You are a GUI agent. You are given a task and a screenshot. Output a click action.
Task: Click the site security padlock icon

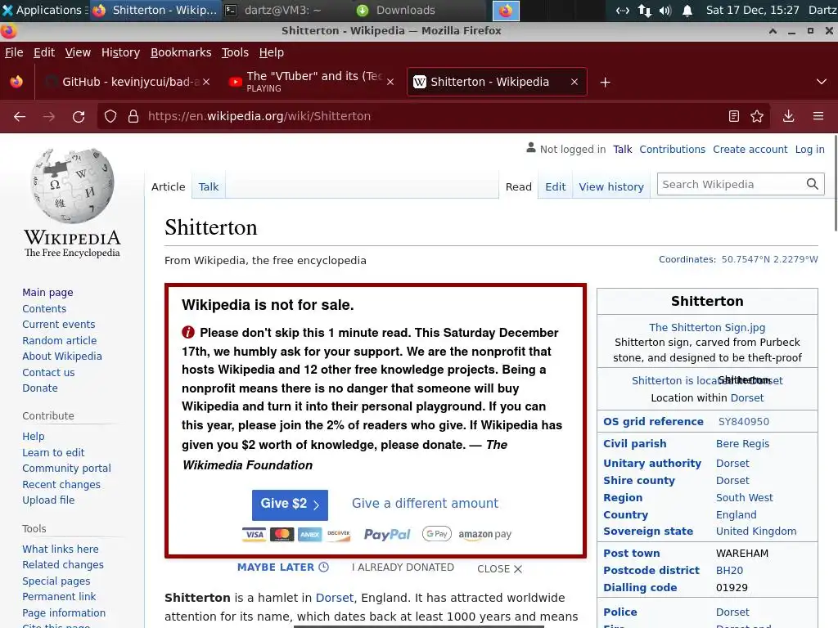pos(133,116)
